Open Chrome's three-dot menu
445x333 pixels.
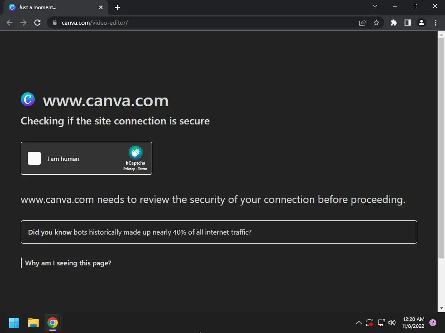[x=435, y=23]
